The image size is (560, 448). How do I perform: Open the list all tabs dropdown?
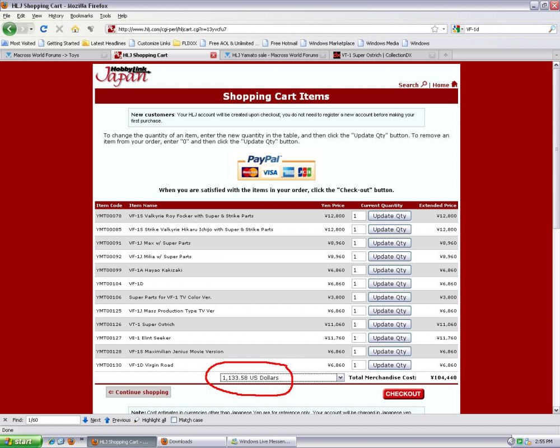tap(556, 55)
